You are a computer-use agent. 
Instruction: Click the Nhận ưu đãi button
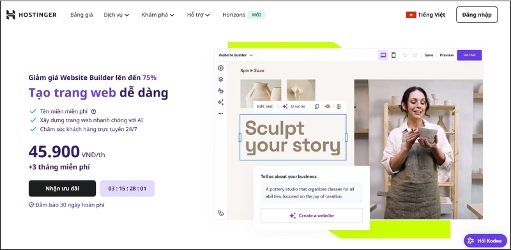pyautogui.click(x=62, y=189)
